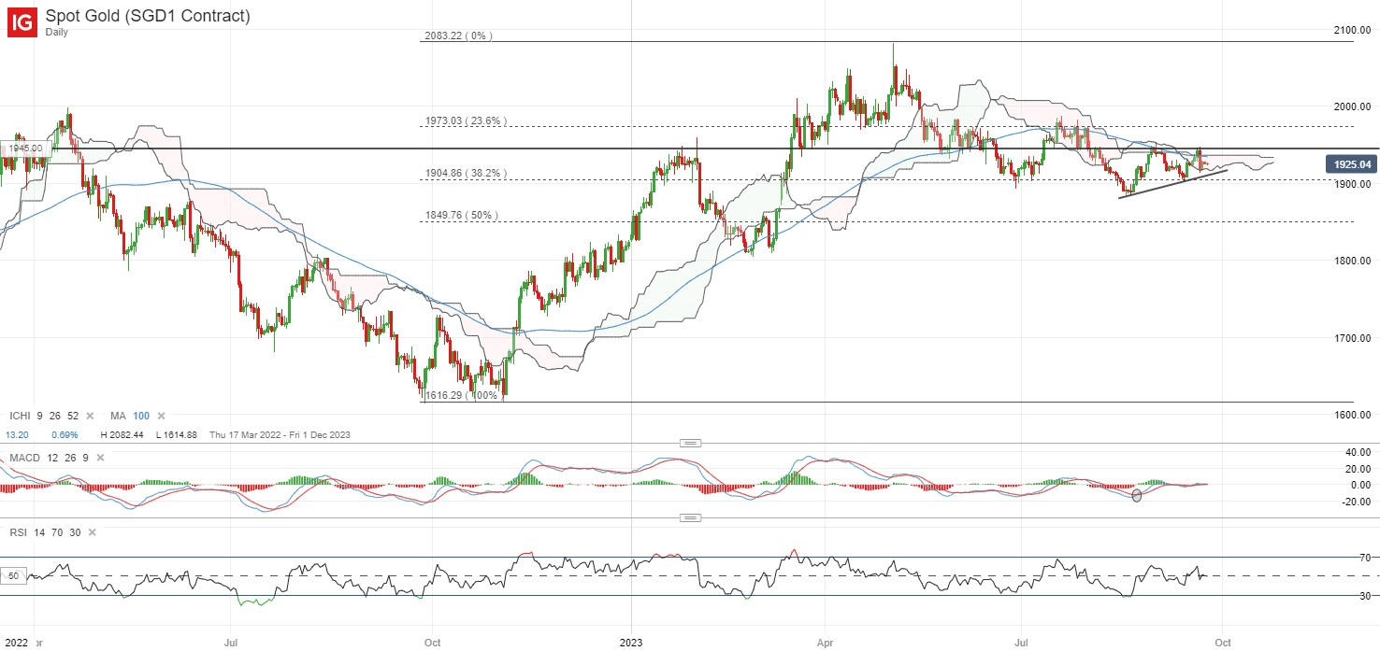Image resolution: width=1380 pixels, height=651 pixels.
Task: Edit the MA period value 100
Action: tap(141, 416)
